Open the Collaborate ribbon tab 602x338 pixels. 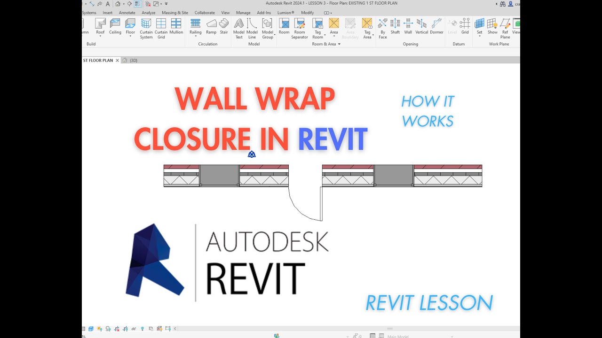[205, 13]
